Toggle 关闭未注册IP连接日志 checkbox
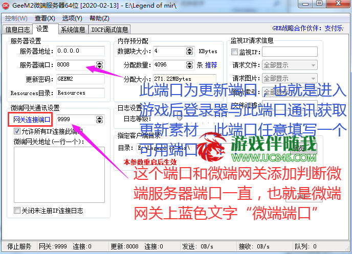352x254 pixels. point(17,210)
